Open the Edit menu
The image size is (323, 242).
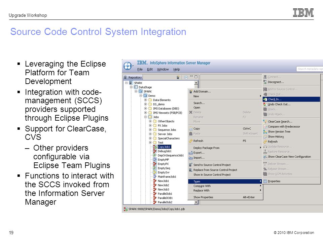(x=150, y=69)
